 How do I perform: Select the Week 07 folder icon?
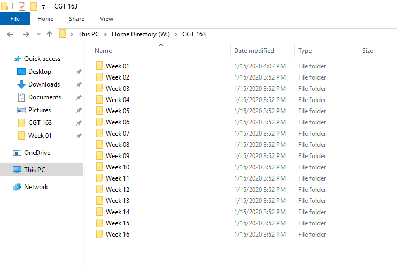[99, 133]
